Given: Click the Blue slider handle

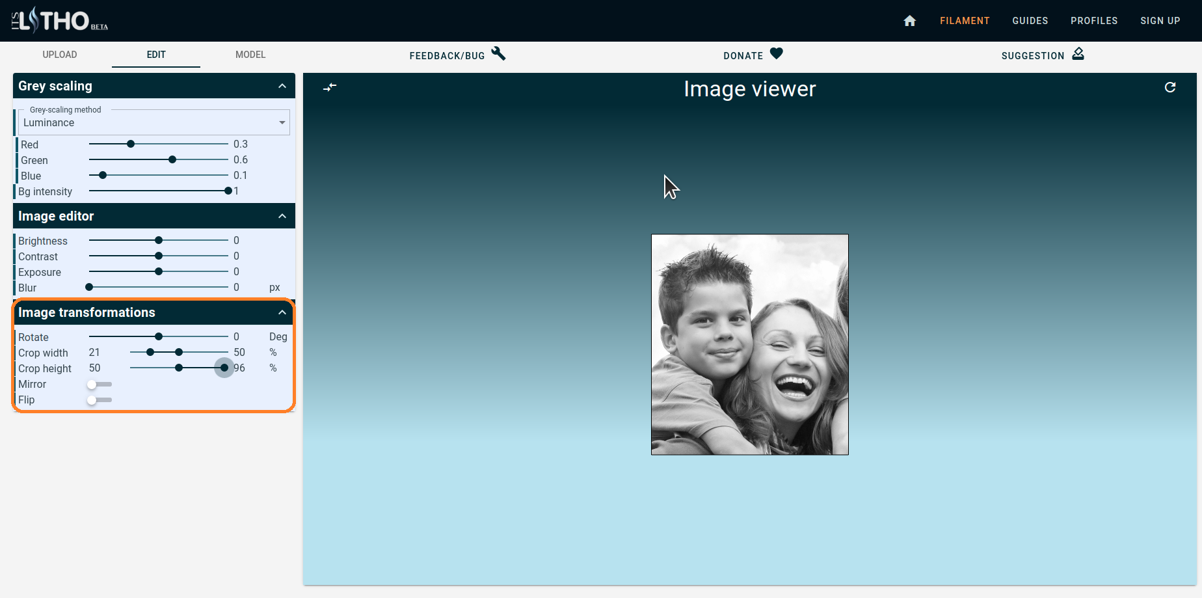Looking at the screenshot, I should [103, 175].
